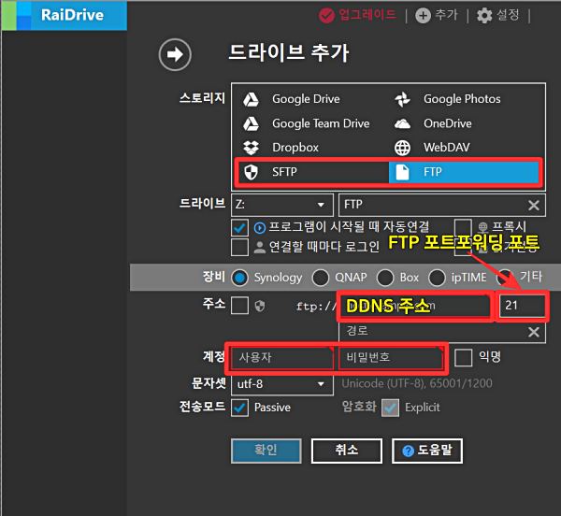
Task: Toggle the 익명 anonymous checkbox
Action: (464, 358)
